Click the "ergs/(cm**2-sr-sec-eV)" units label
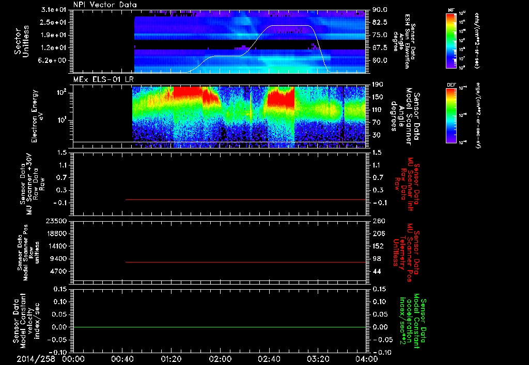 478,115
